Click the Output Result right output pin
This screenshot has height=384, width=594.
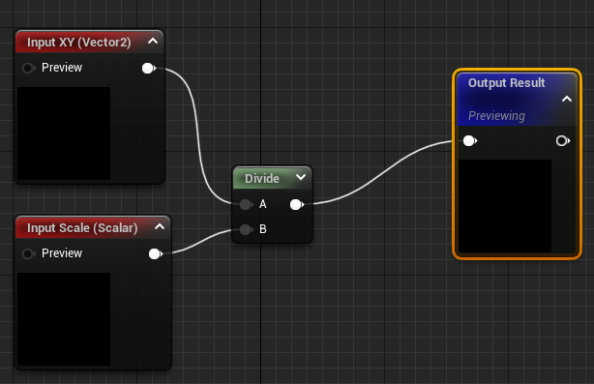coord(562,141)
